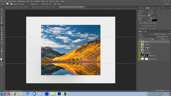Select the Hand tool
171x96 pixels.
[x=2, y=51]
